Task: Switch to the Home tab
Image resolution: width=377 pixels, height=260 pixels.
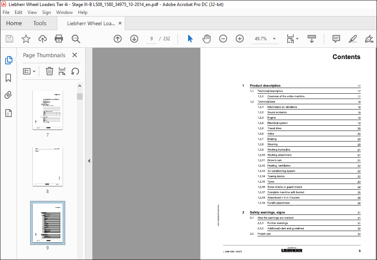Action: point(14,23)
